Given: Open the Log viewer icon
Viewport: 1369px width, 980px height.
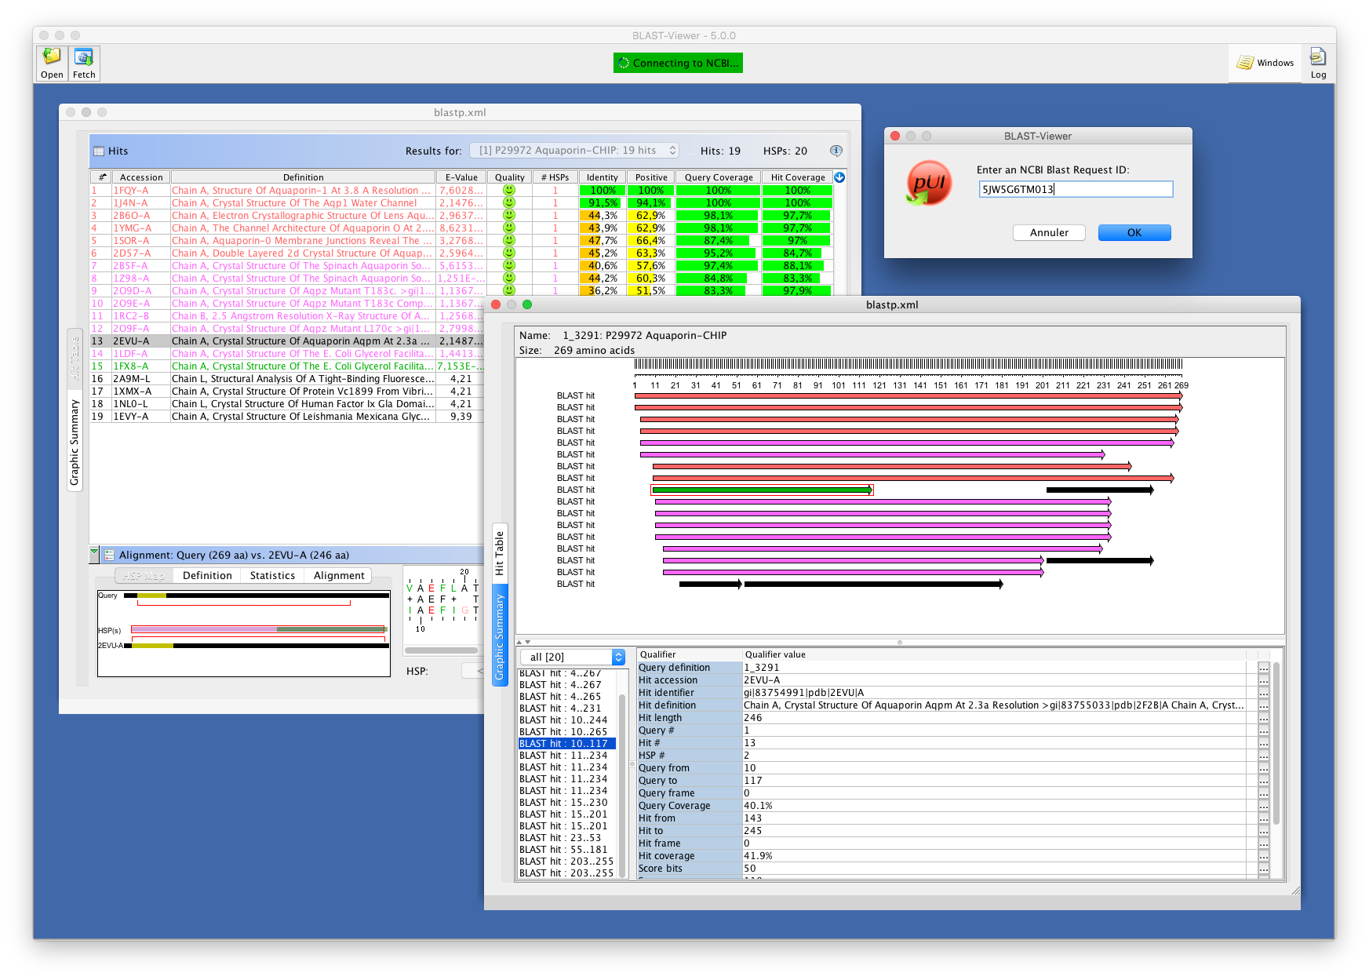Looking at the screenshot, I should 1318,64.
